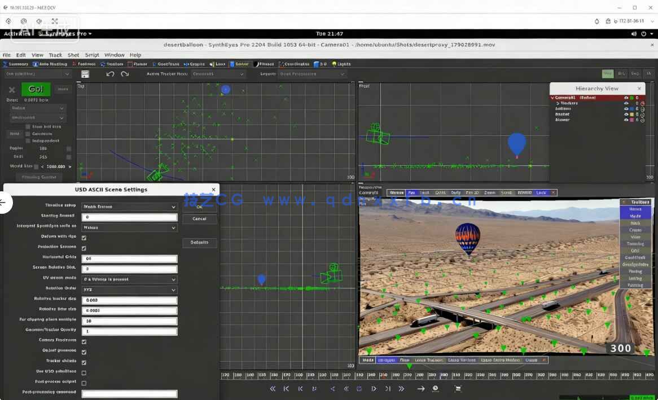
Task: Toggle visibility of Balloon in Hierarchy View
Action: 626,108
